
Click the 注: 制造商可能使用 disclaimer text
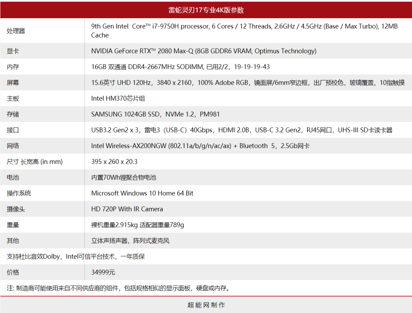[119, 288]
